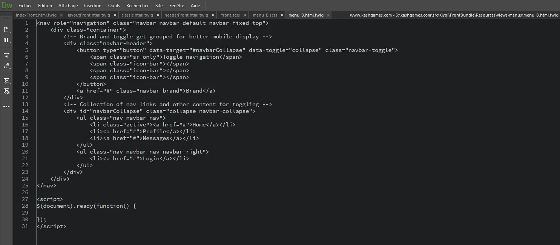Switch to the indexFront.html.twig tab
The image size is (560, 245).
click(x=37, y=15)
